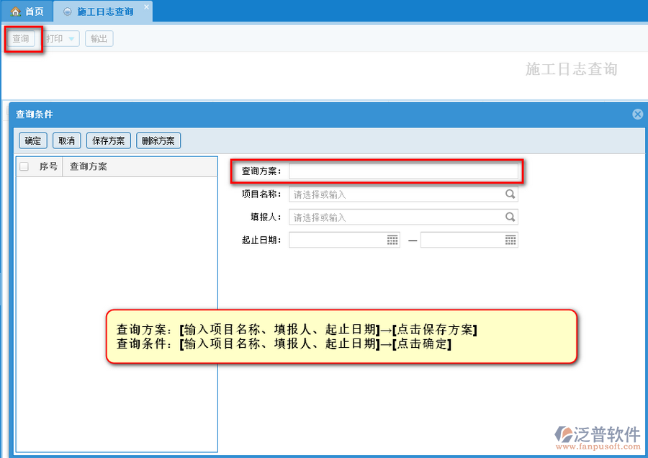Toggle the select-all checkbox beside 序号
648x458 pixels.
(24, 166)
